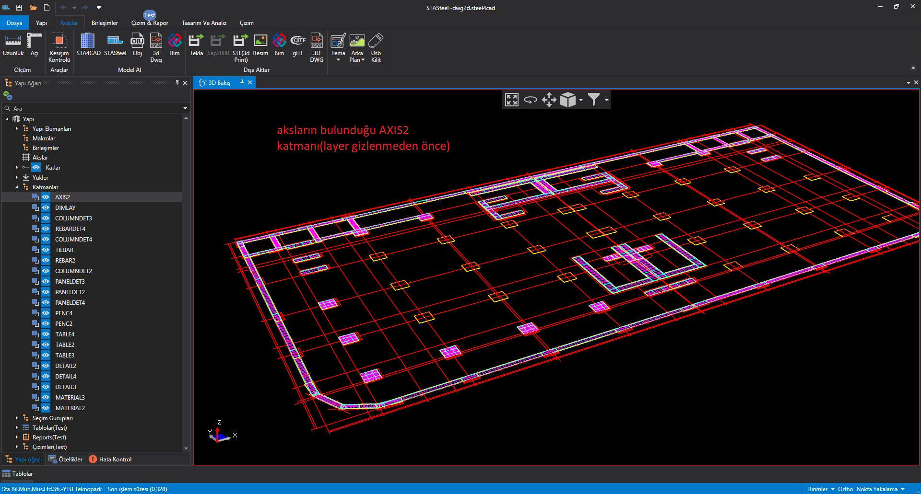The height and width of the screenshot is (494, 921).
Task: Toggle the Katlar eye icon
Action: coord(36,168)
